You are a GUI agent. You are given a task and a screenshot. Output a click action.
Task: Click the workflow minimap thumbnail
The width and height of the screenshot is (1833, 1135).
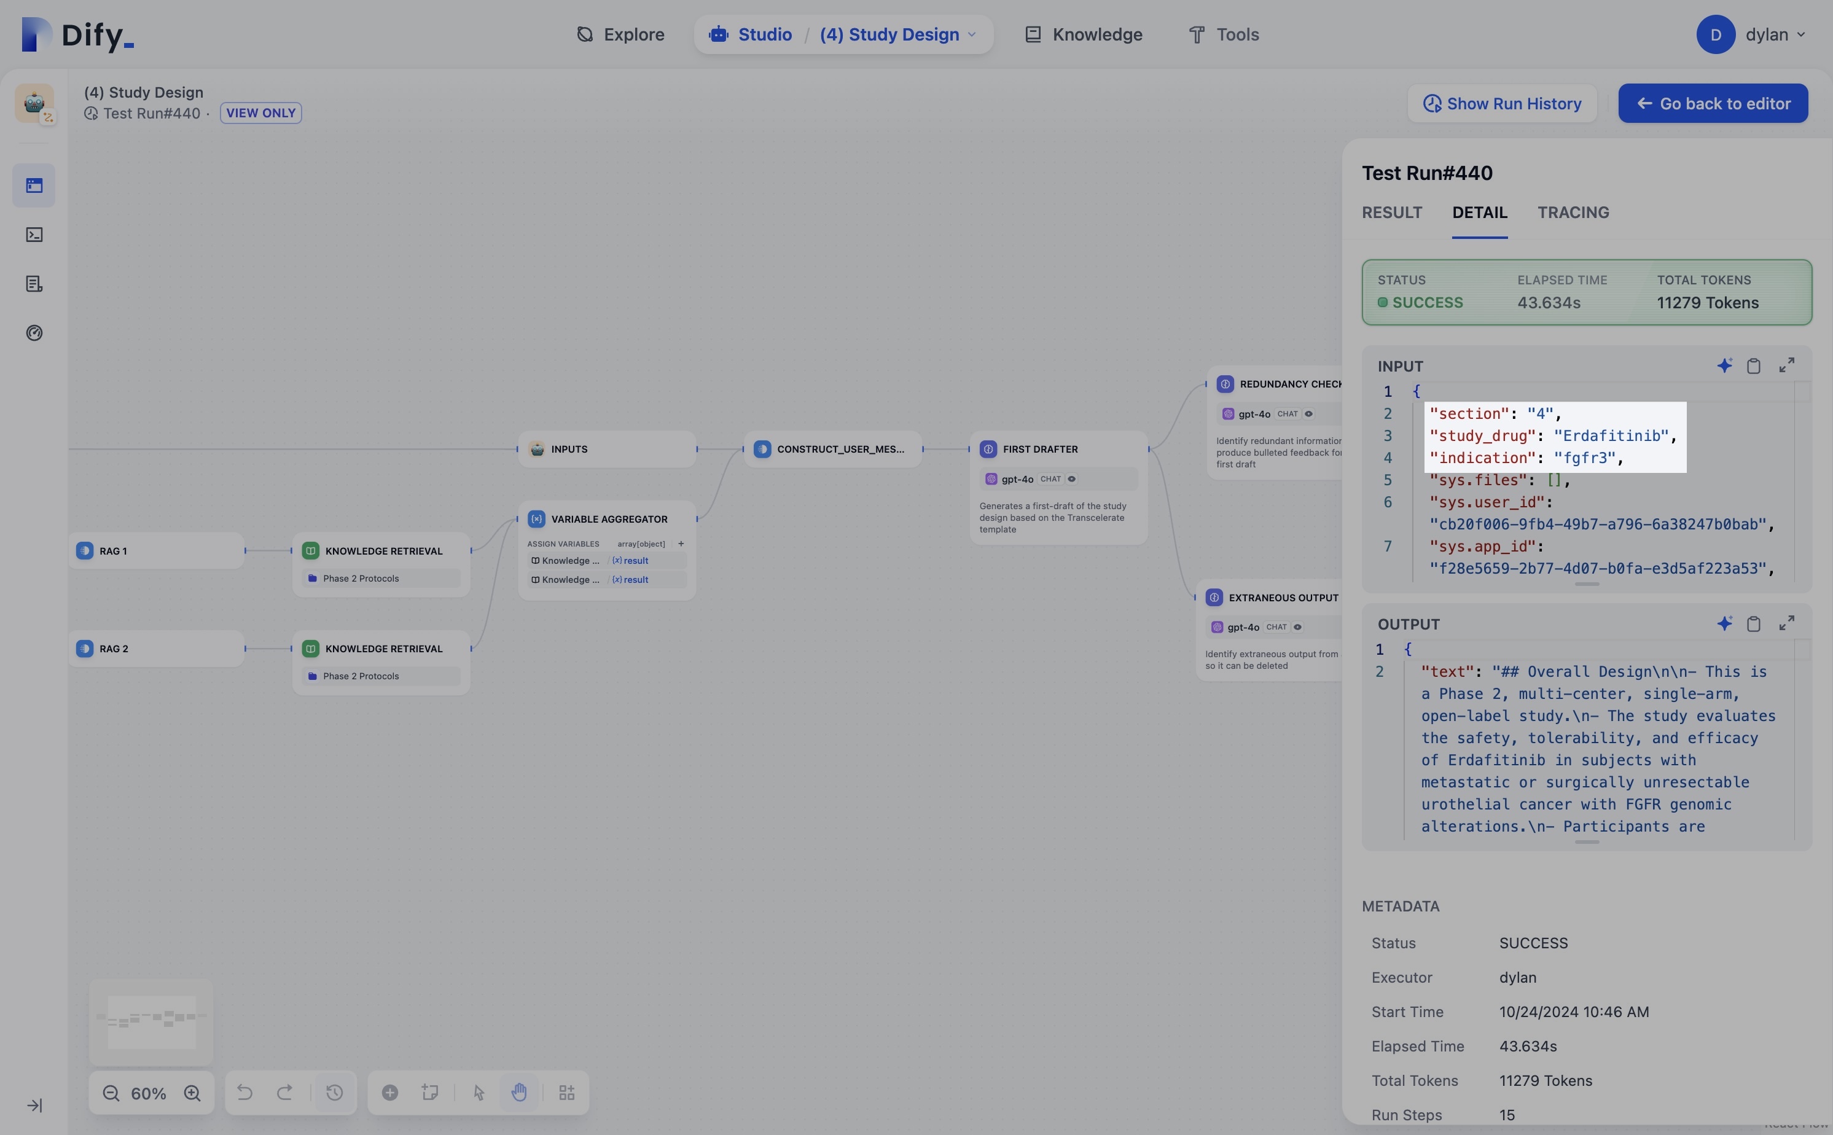[151, 1021]
